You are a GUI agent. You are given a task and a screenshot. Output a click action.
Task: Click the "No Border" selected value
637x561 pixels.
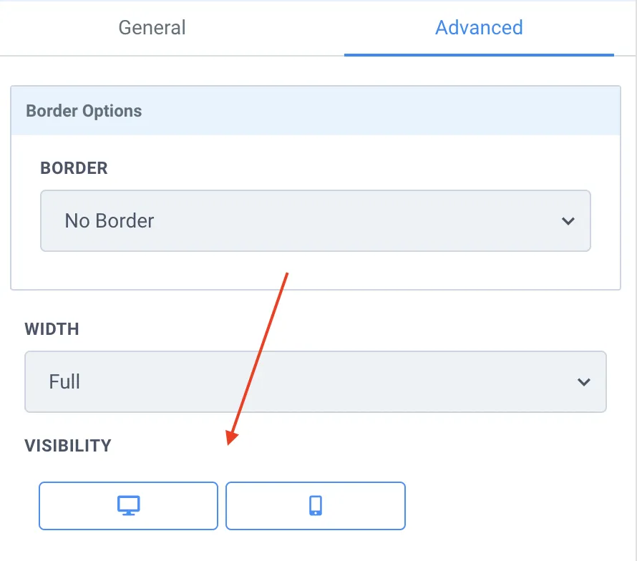(110, 220)
